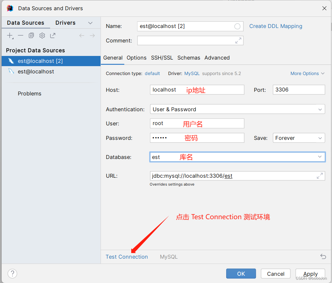Click the default connection type link
Screen dimensions: 332x283
[x=152, y=73]
